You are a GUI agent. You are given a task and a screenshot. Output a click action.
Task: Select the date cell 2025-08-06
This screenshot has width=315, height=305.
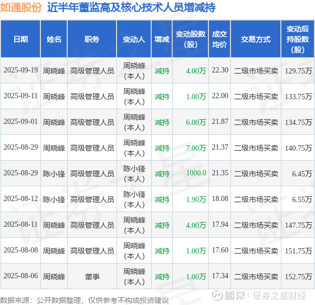[x=20, y=276]
